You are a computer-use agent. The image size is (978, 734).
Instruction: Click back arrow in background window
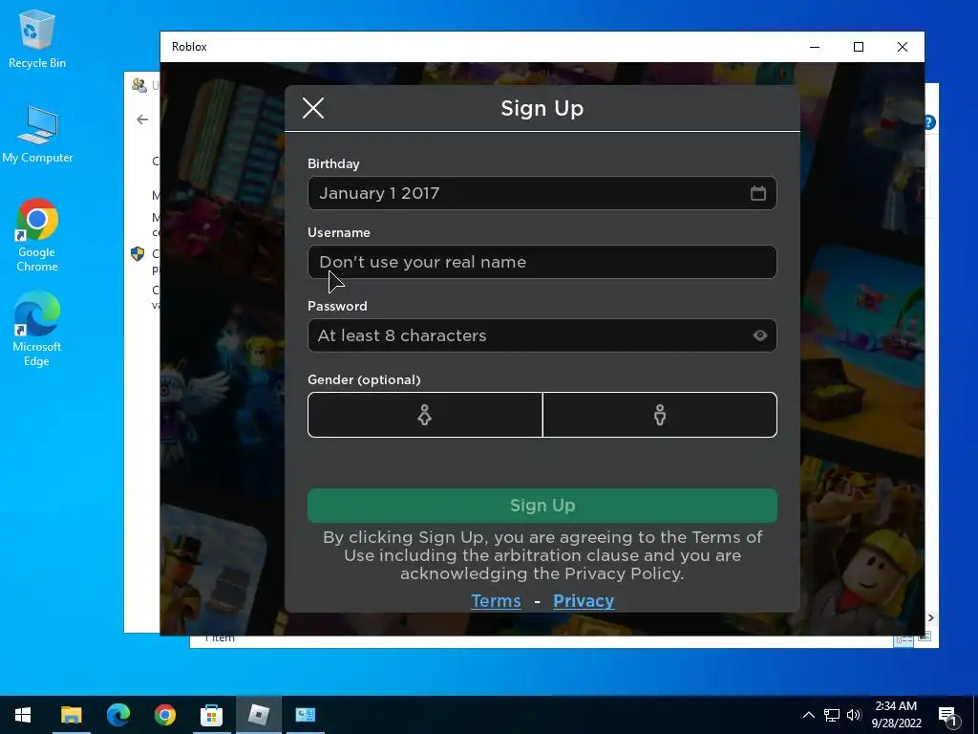[143, 119]
